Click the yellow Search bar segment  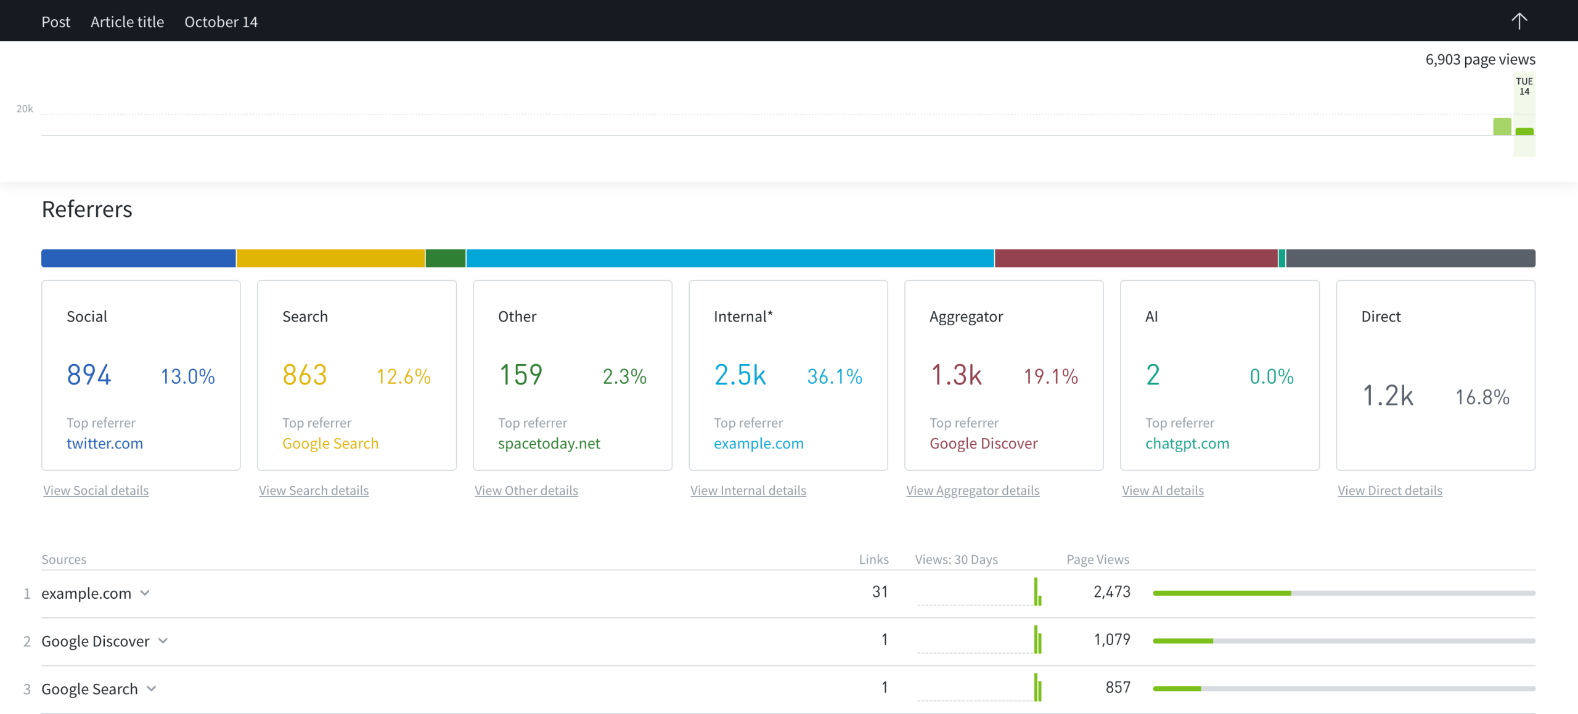[330, 258]
